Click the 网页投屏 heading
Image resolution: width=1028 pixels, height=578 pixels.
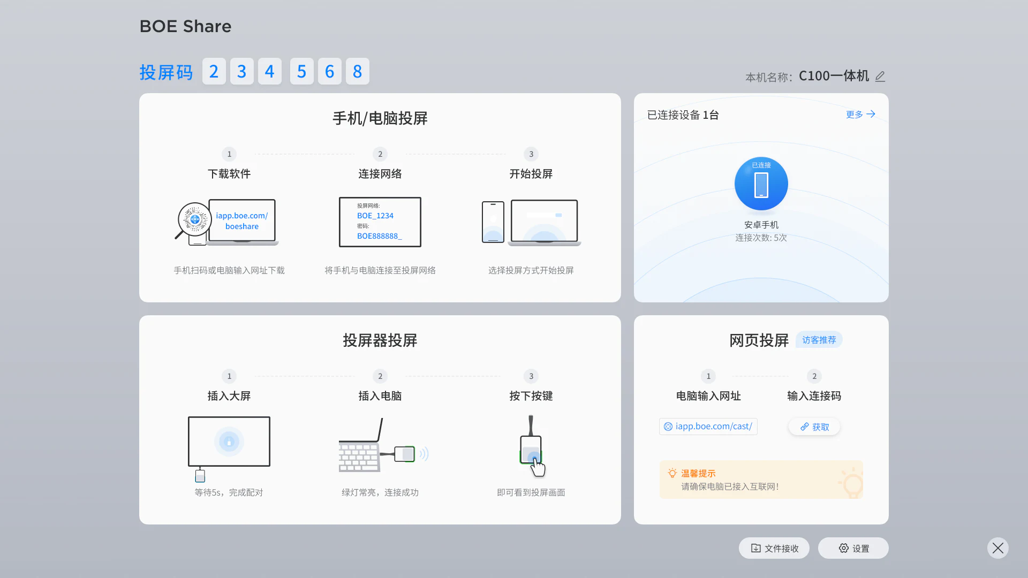click(x=759, y=340)
